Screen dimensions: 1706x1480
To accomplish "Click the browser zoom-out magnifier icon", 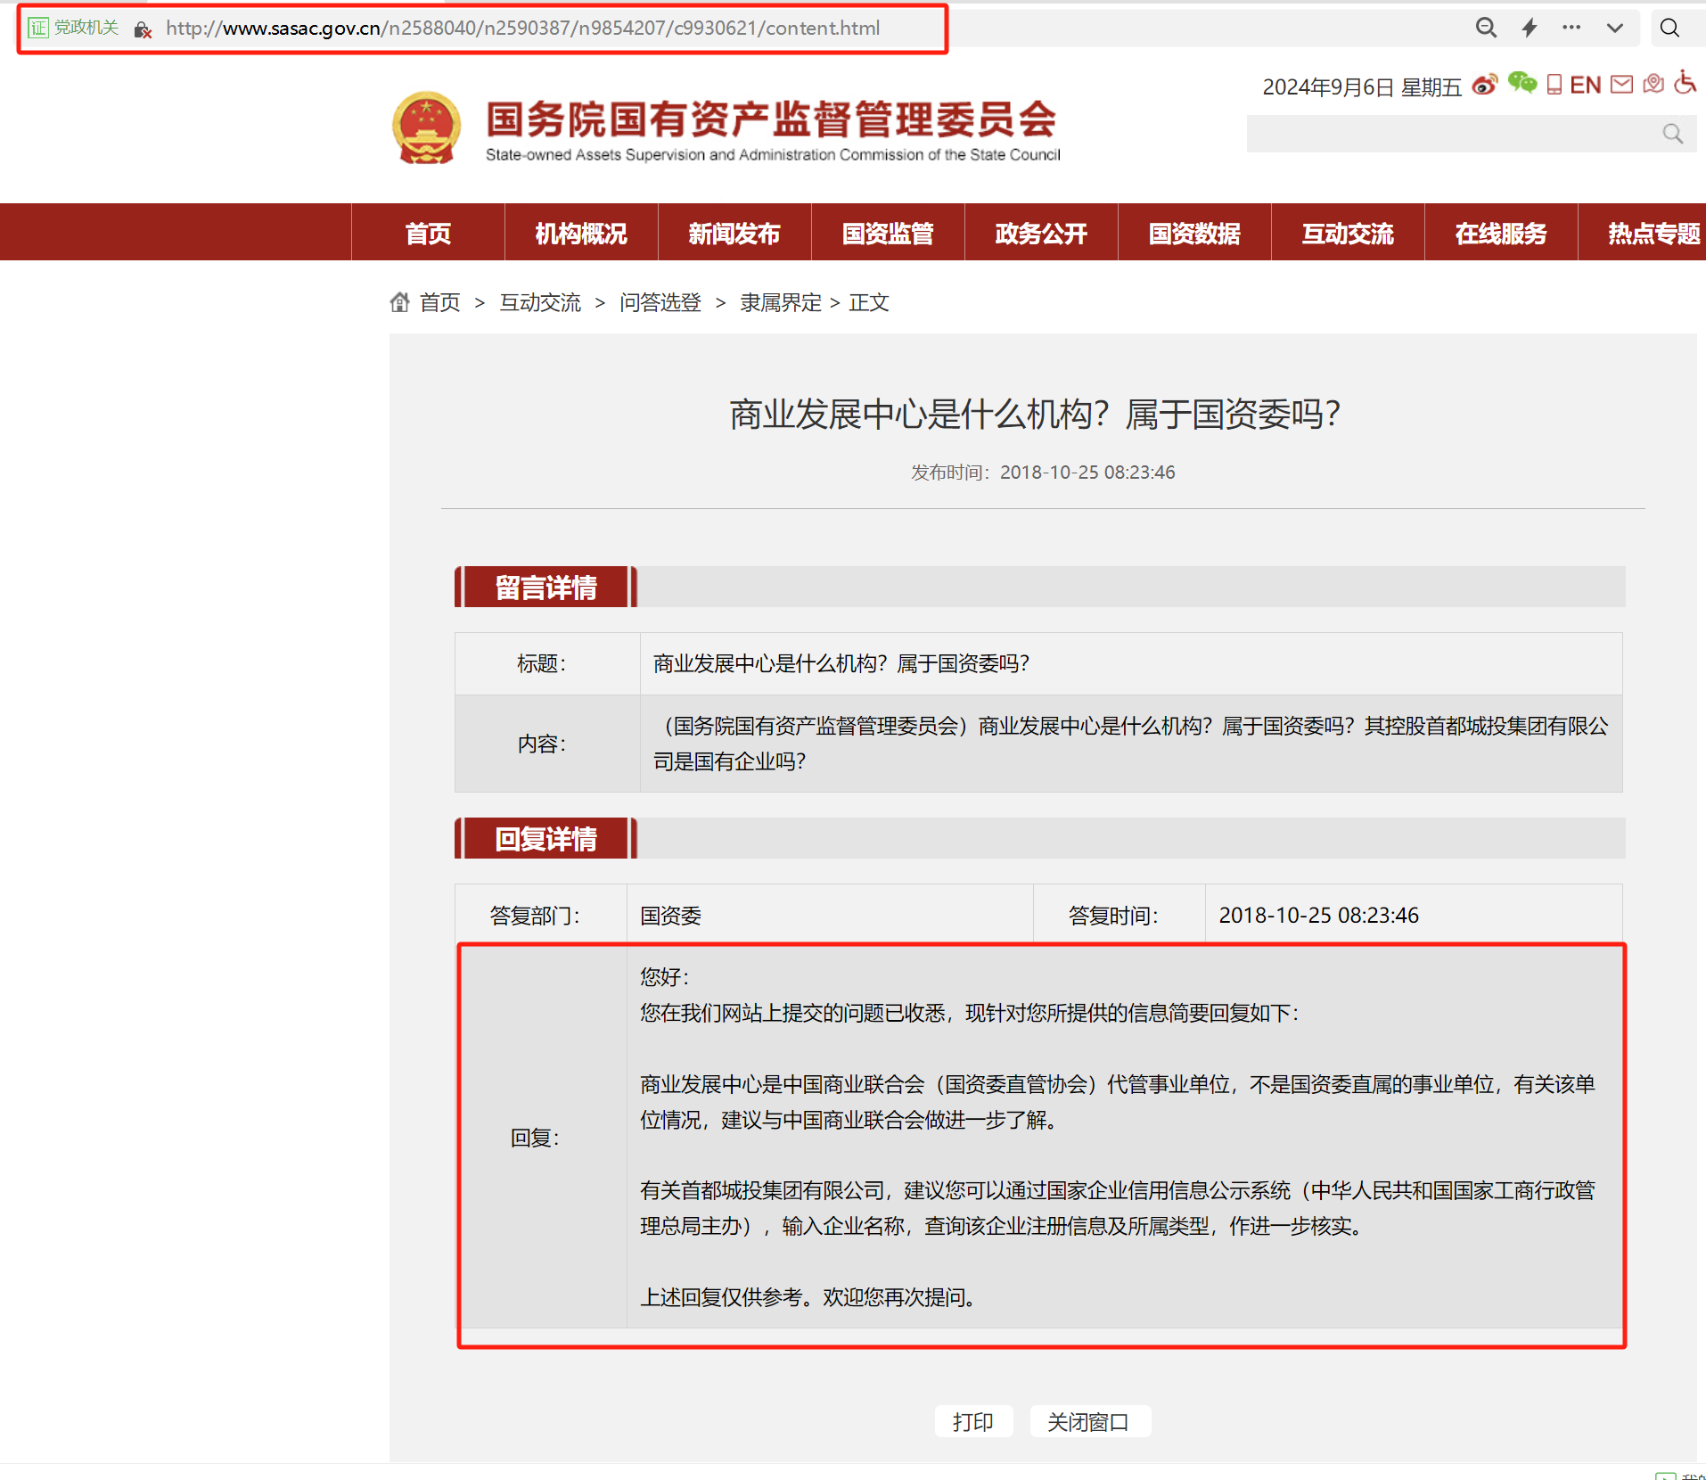I will (1486, 28).
